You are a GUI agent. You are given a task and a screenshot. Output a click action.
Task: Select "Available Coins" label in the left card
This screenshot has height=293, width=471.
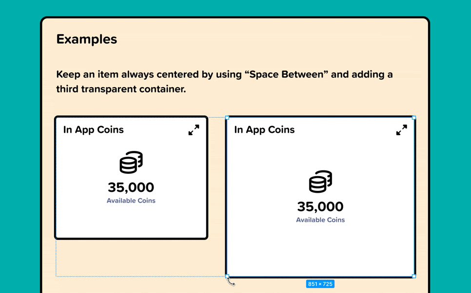(x=131, y=201)
